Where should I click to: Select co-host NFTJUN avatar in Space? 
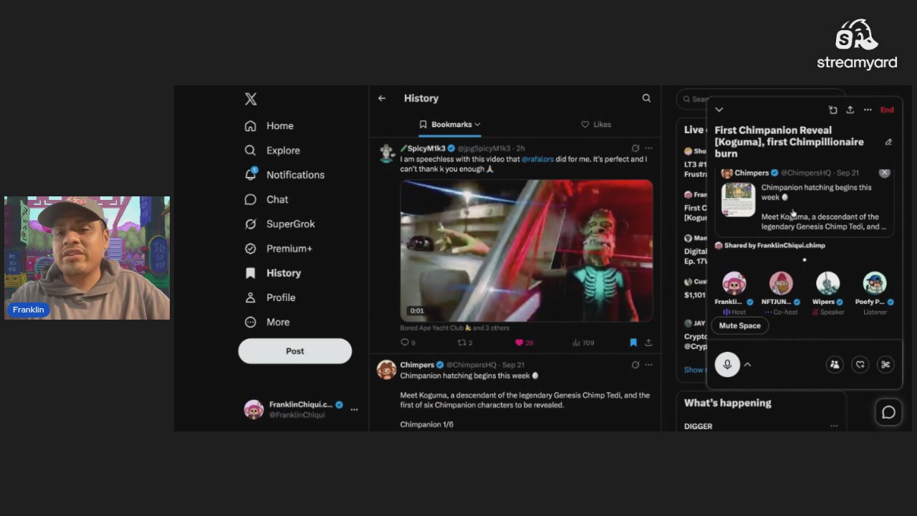click(781, 283)
